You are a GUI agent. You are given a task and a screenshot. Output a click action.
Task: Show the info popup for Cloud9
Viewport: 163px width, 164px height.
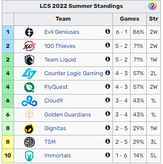[x=108, y=100]
